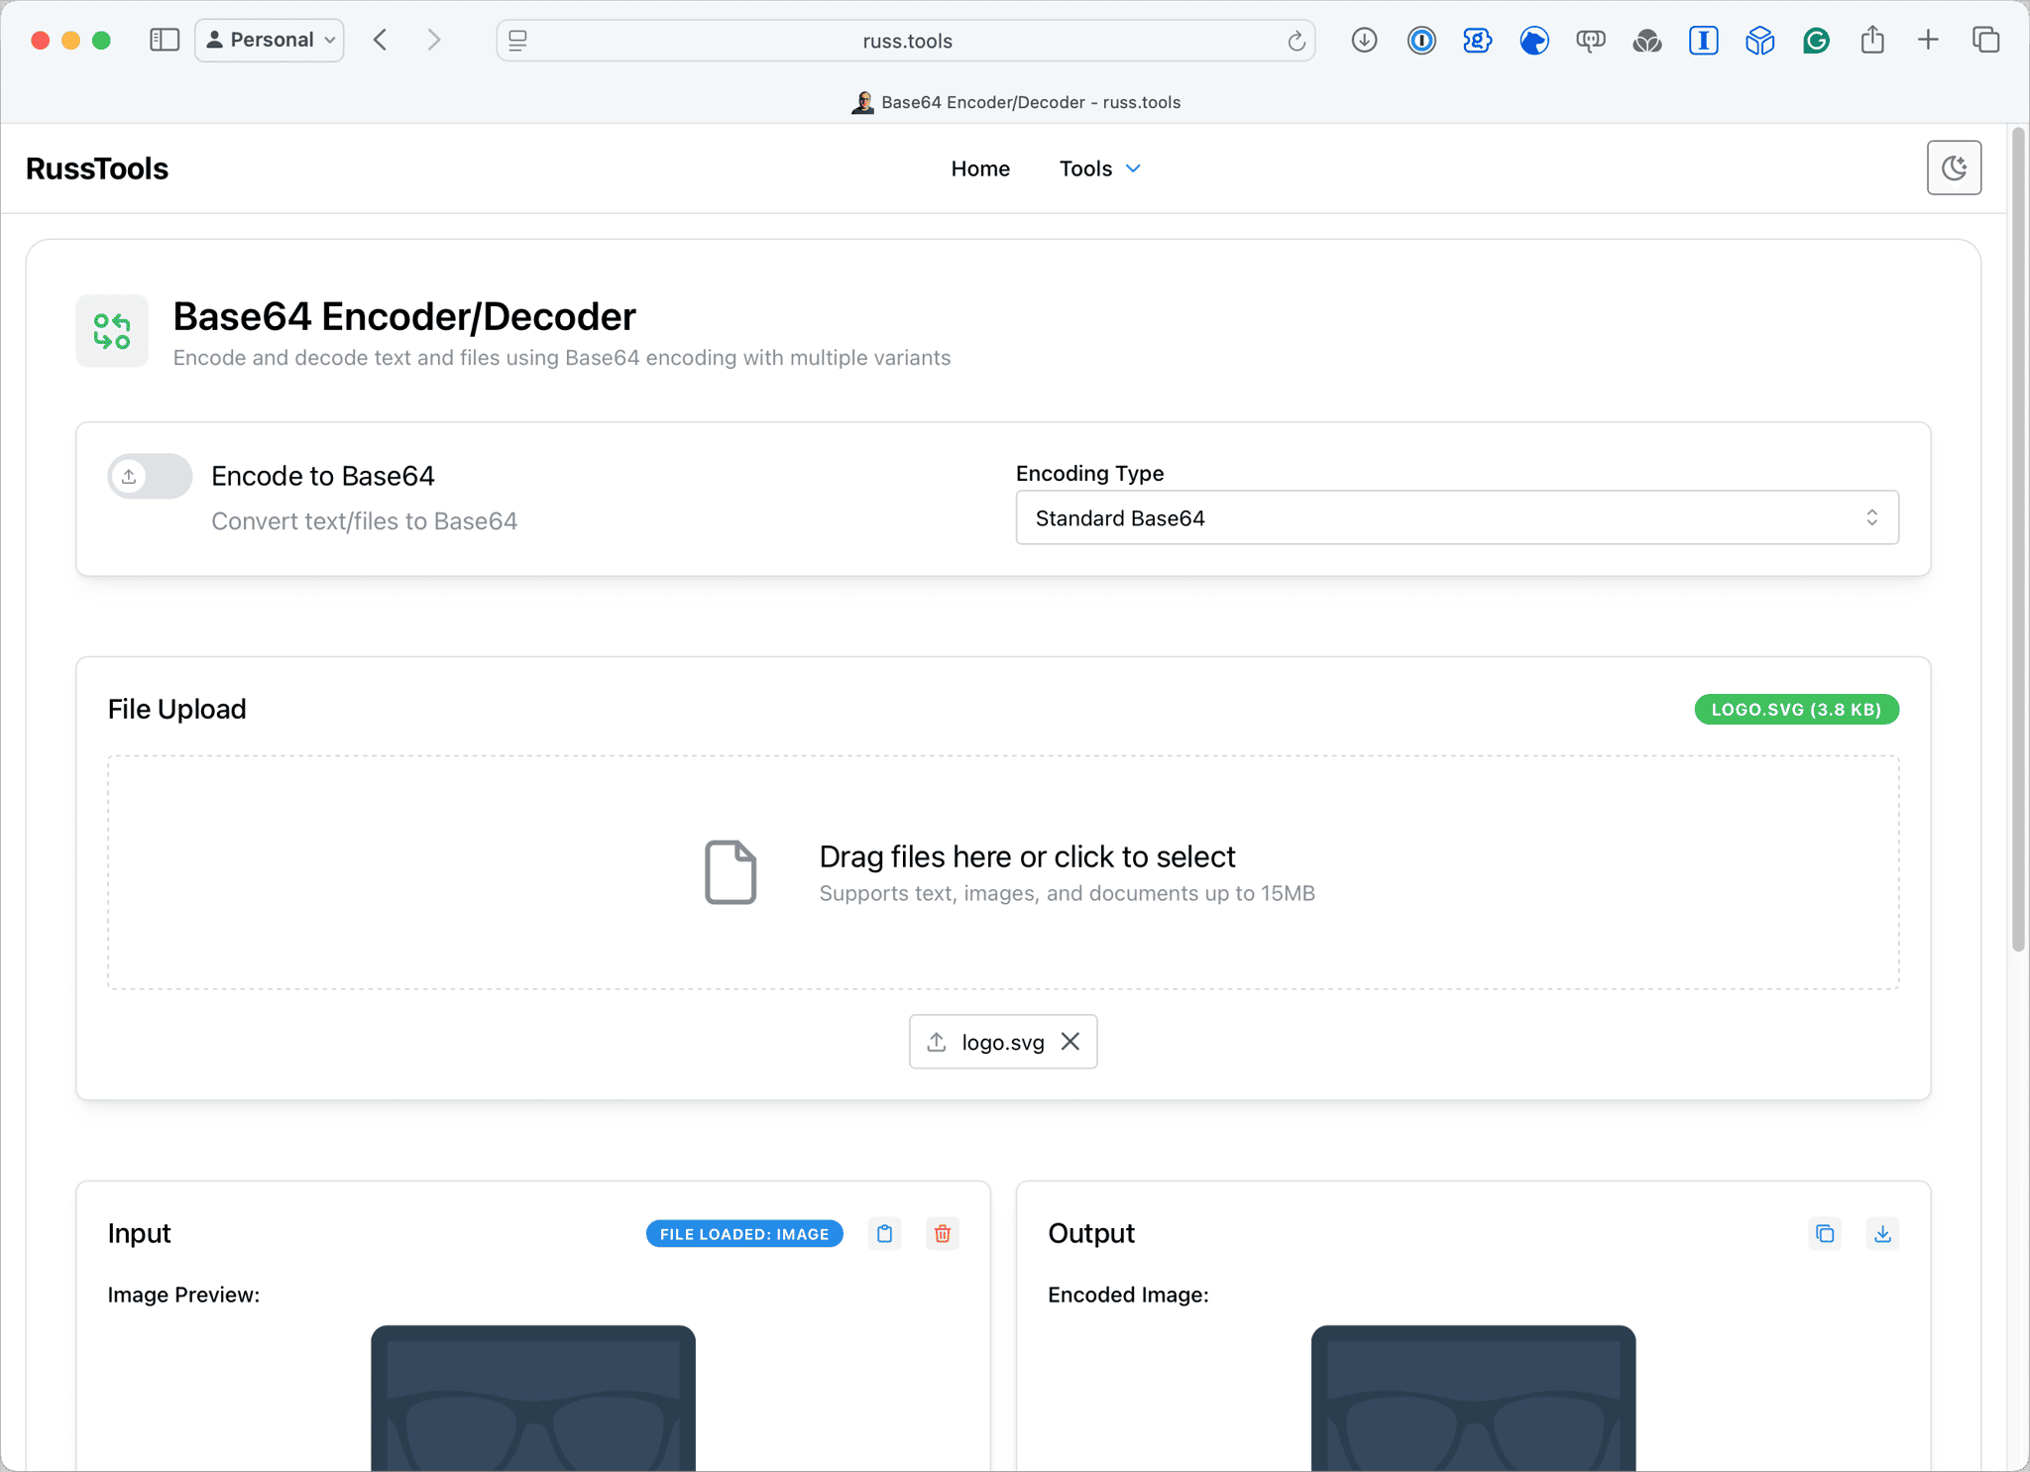Click the Safari sidebar toggle icon

tap(164, 40)
